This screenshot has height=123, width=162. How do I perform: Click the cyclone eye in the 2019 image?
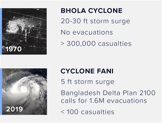pos(24,89)
